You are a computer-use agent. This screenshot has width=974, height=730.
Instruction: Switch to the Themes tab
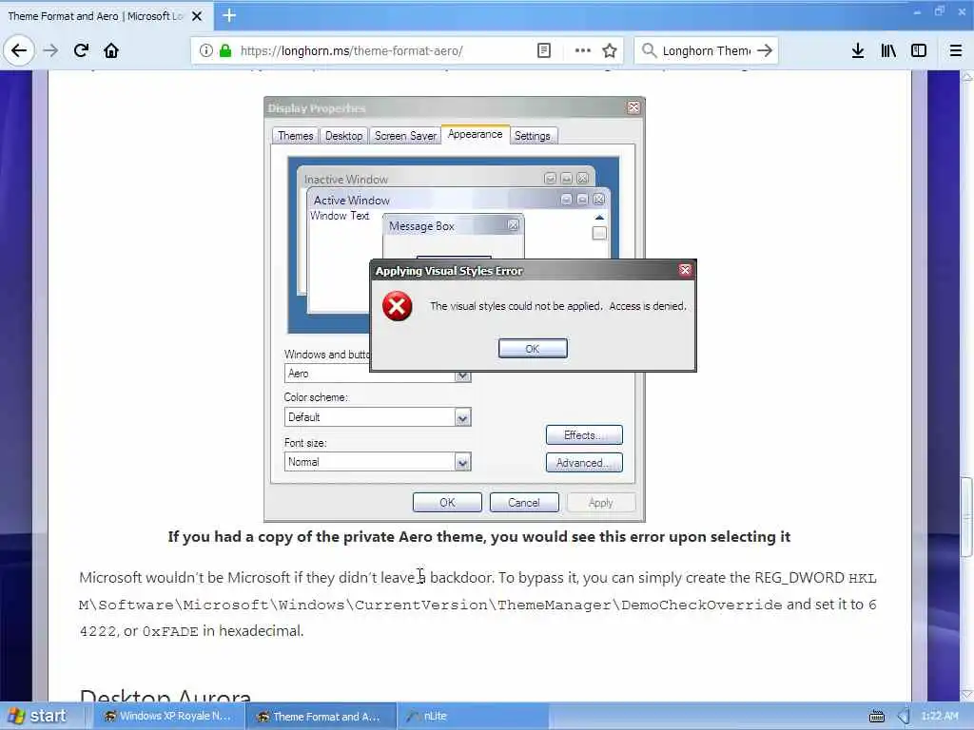(x=295, y=136)
